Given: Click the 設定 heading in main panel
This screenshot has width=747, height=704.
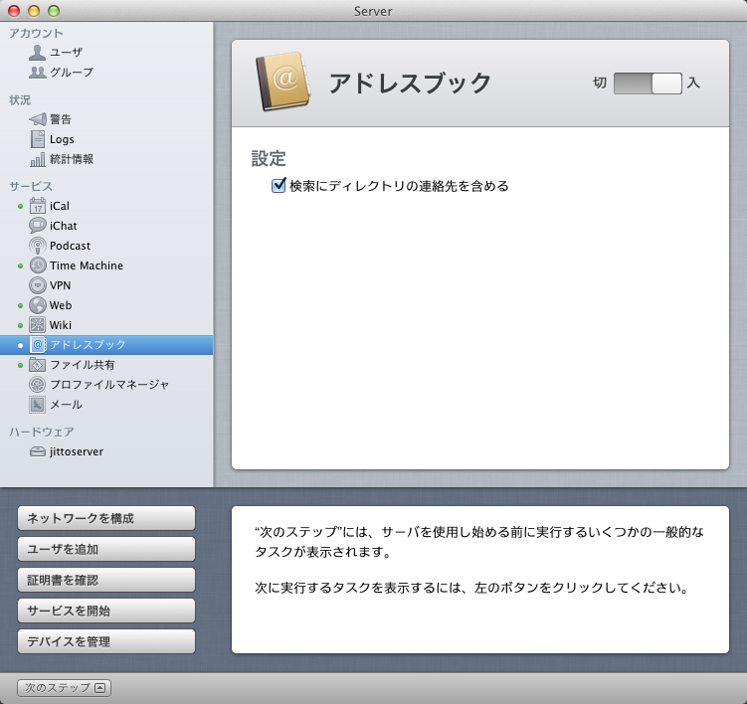Looking at the screenshot, I should [x=269, y=159].
